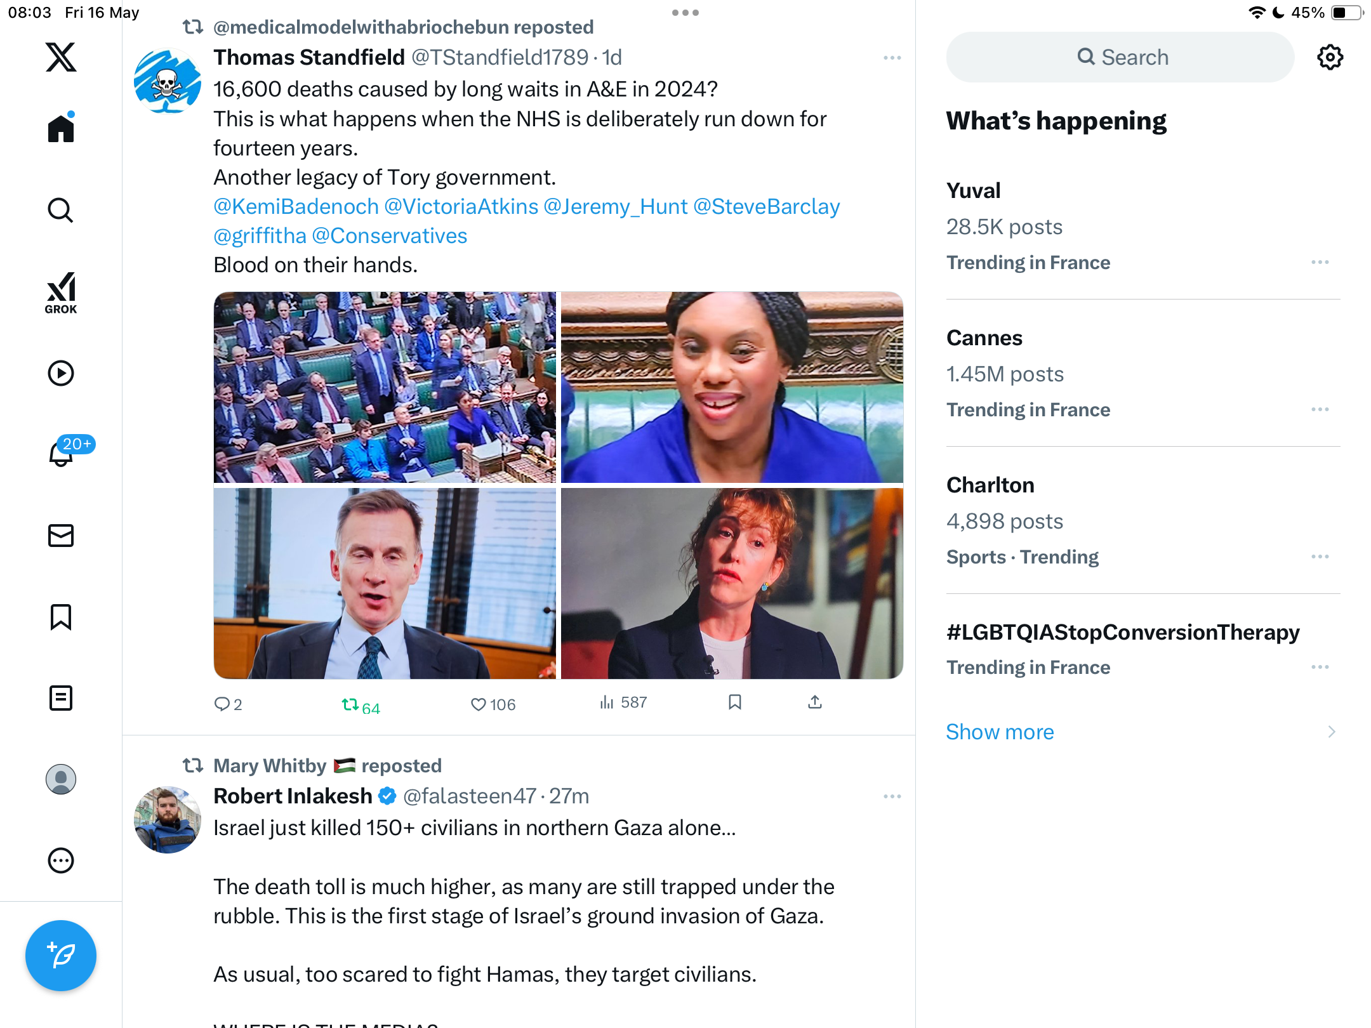Compose a new post with the blue button
This screenshot has height=1028, width=1371.
61,956
